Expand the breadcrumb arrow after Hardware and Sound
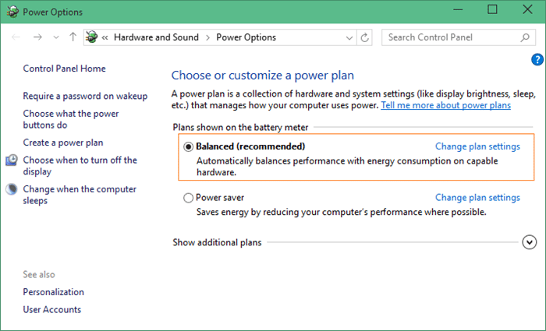Screen dimensions: 546x331 point(207,37)
